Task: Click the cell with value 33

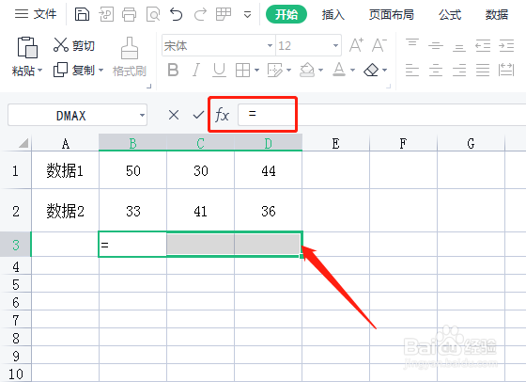Action: [132, 211]
